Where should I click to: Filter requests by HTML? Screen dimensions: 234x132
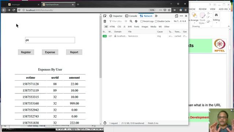(x=112, y=27)
